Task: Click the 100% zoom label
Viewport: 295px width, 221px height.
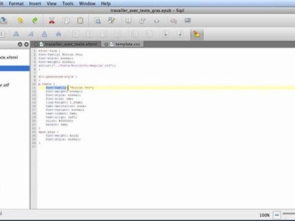Action: click(x=264, y=215)
